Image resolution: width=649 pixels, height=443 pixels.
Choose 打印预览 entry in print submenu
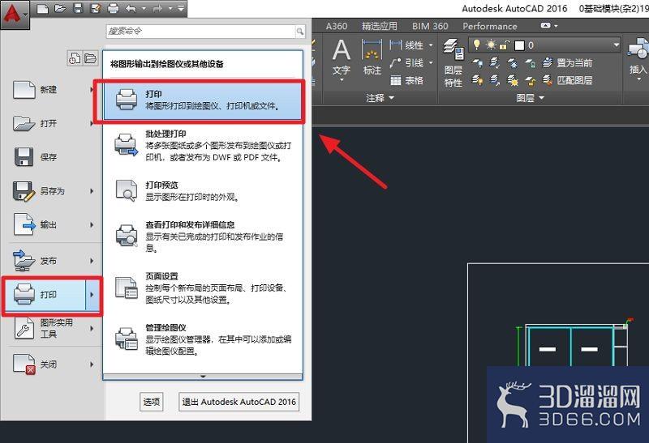coord(203,190)
